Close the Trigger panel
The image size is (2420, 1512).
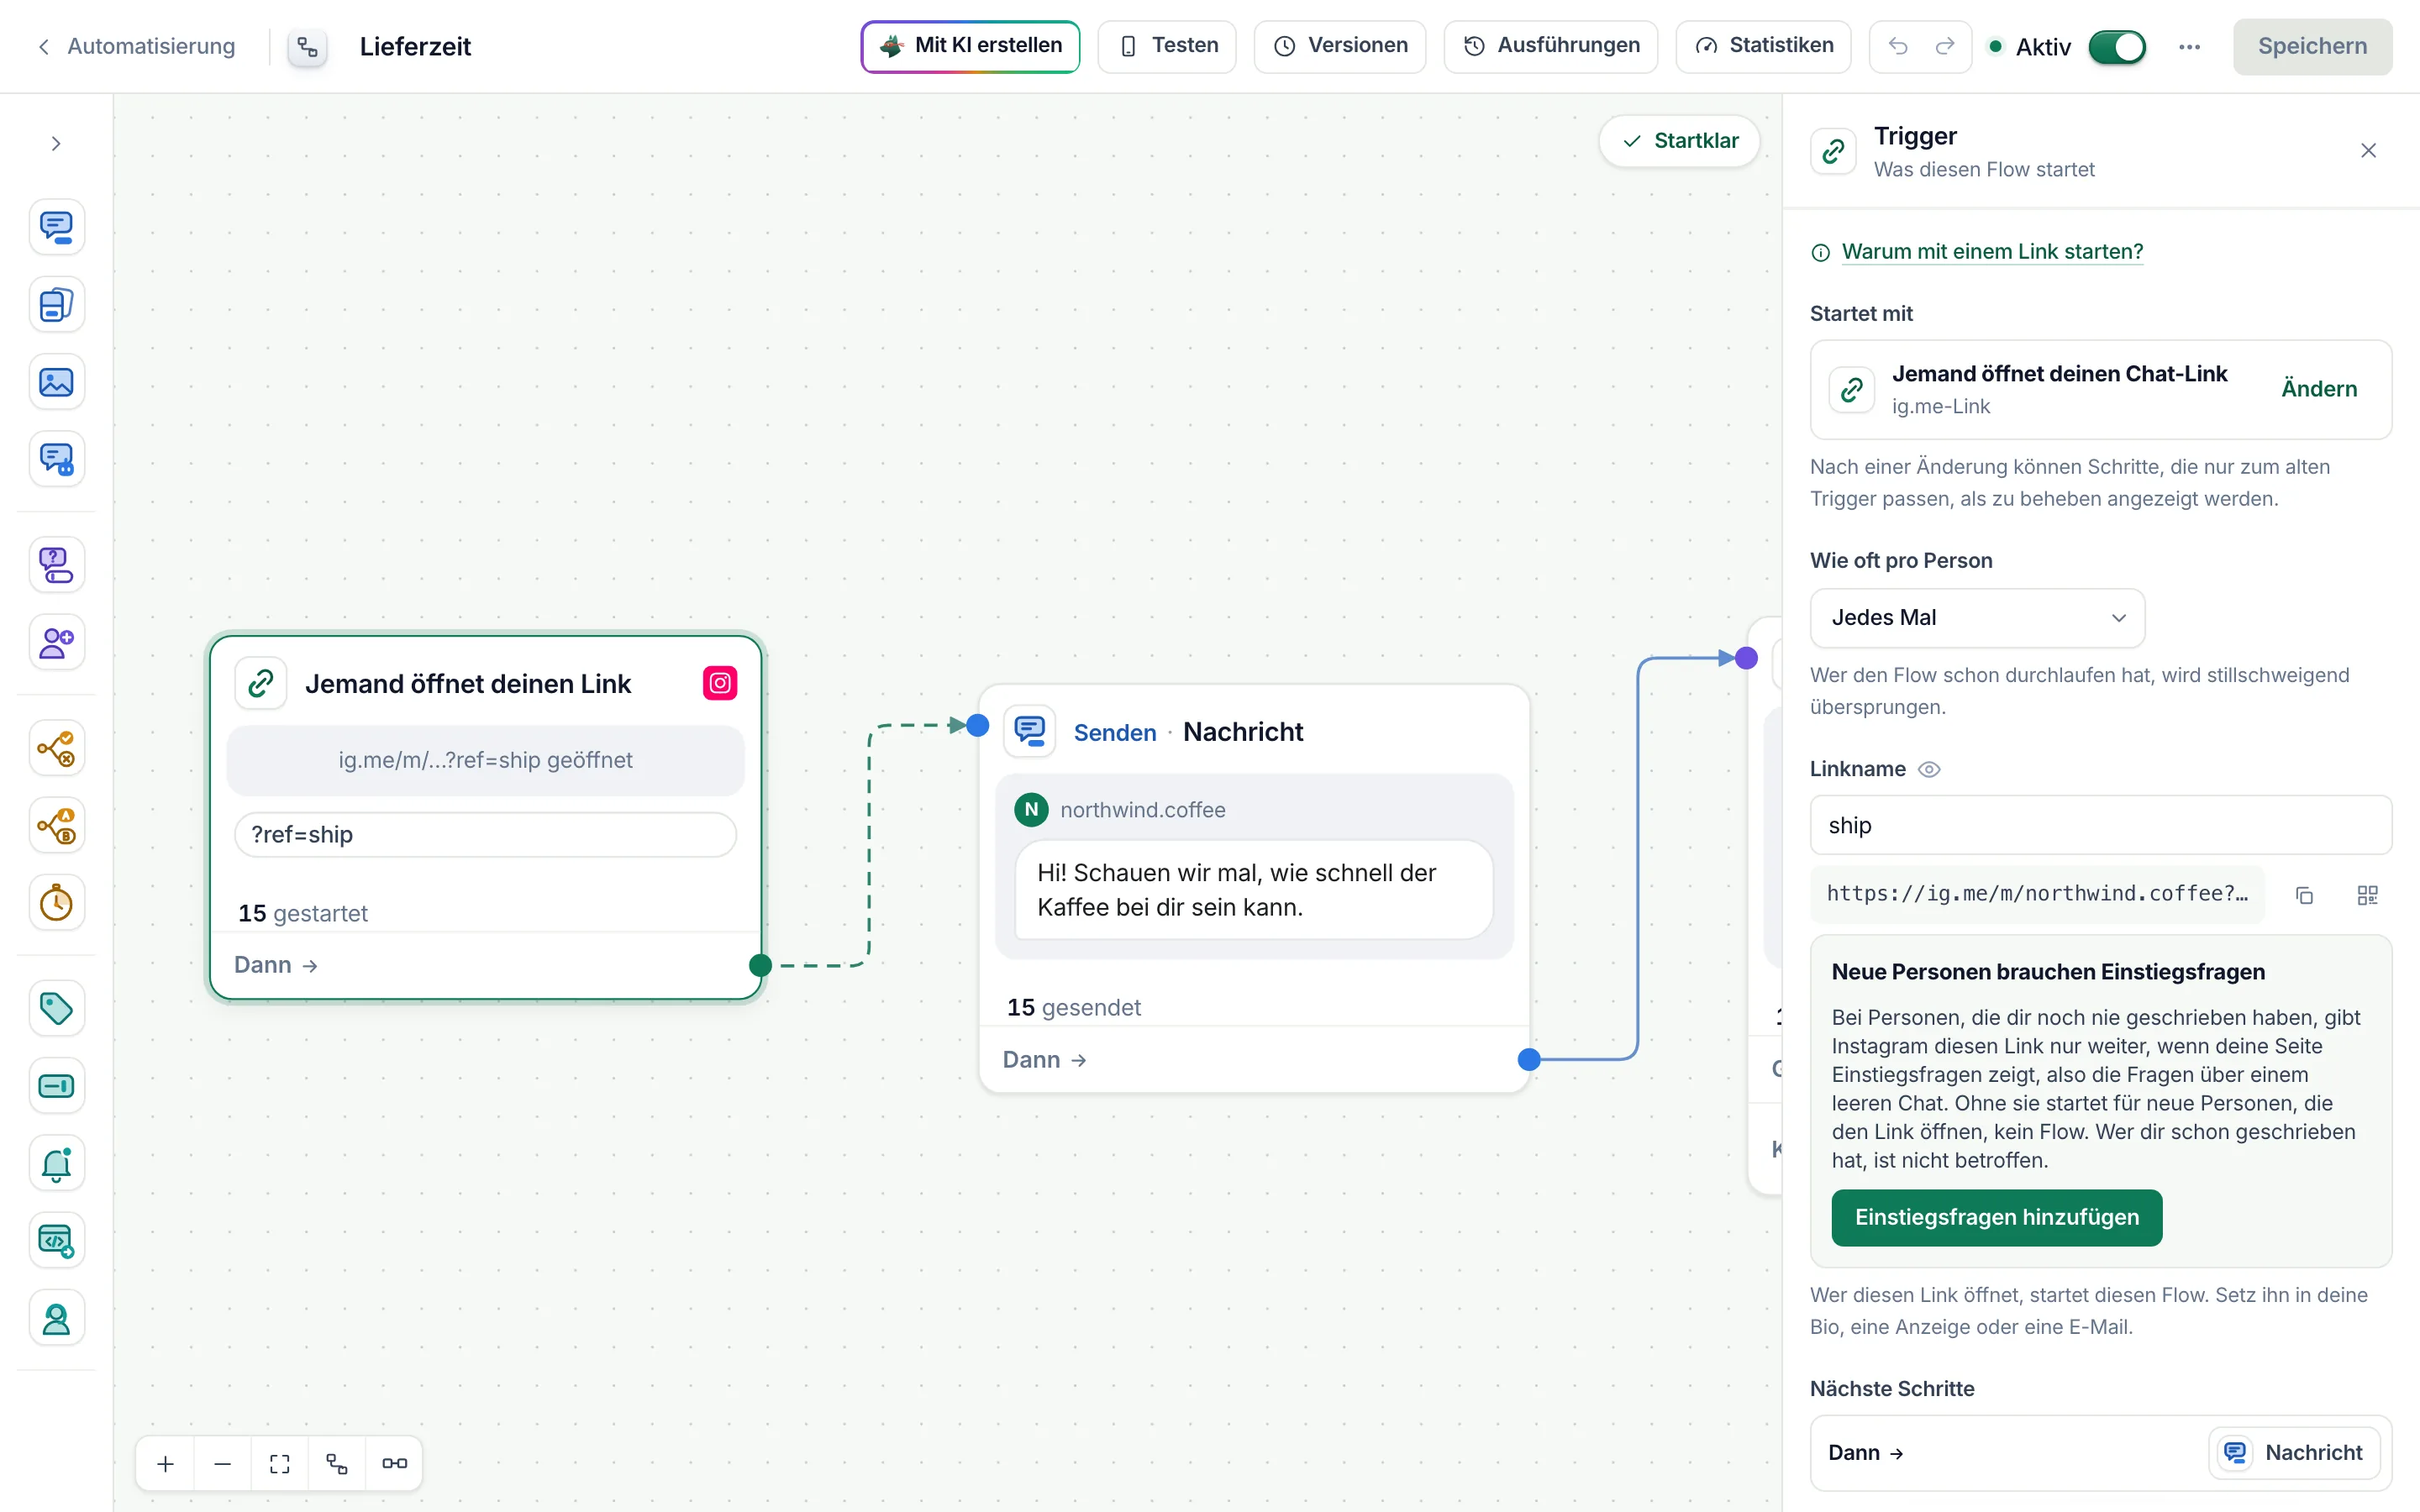2368,151
